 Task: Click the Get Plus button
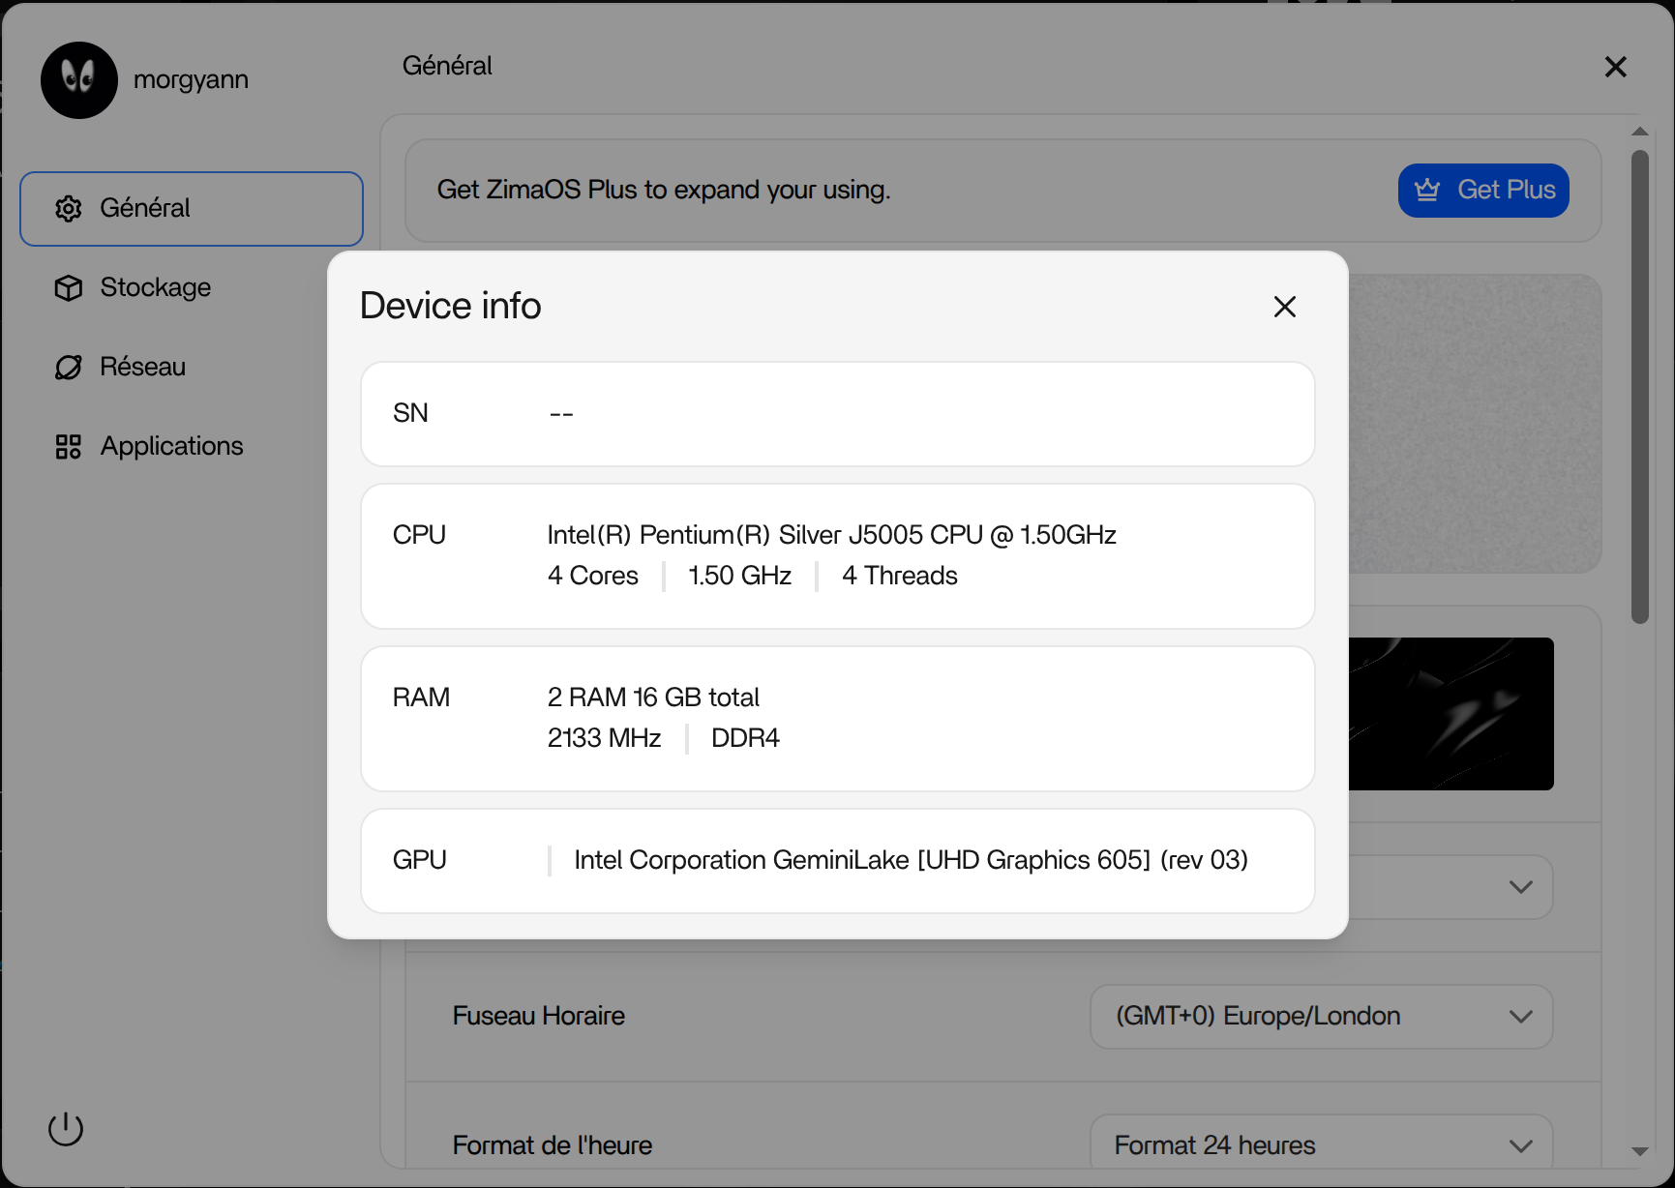click(1483, 191)
